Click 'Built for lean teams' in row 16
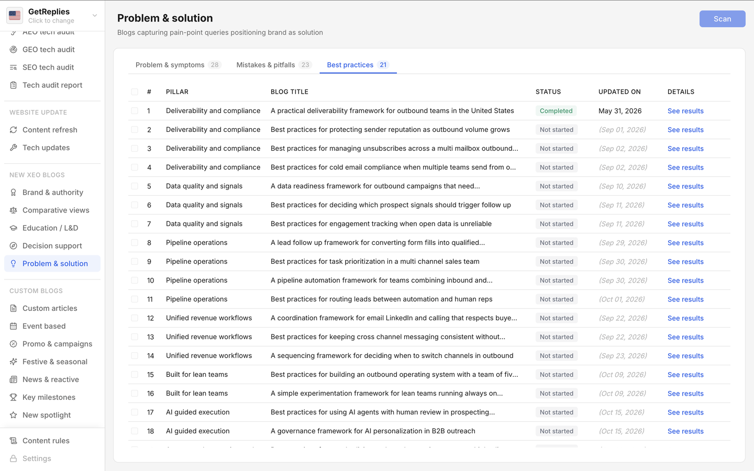Screen dimensions: 754x471 coord(197,394)
